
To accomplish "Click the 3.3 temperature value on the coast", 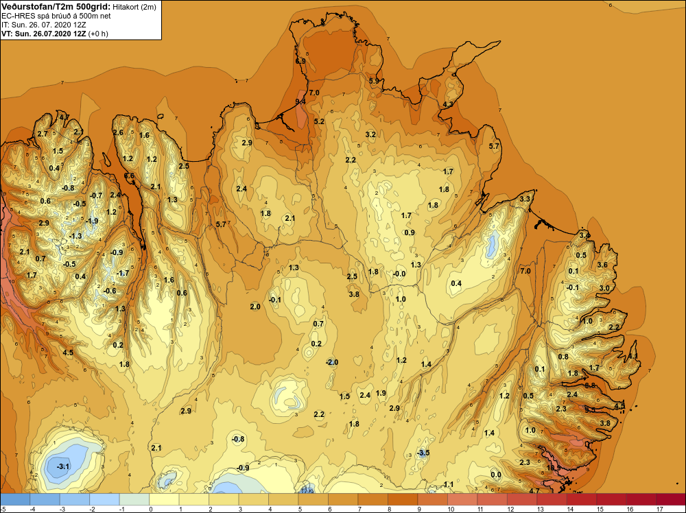I will [x=525, y=199].
